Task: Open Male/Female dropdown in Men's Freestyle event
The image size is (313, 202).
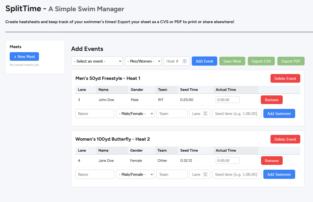Action: point(135,113)
